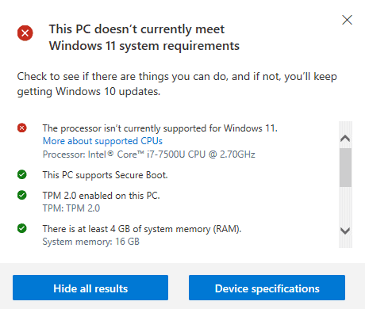
Task: Click the TPM: TPM 2.0 detail line
Action: pos(71,208)
